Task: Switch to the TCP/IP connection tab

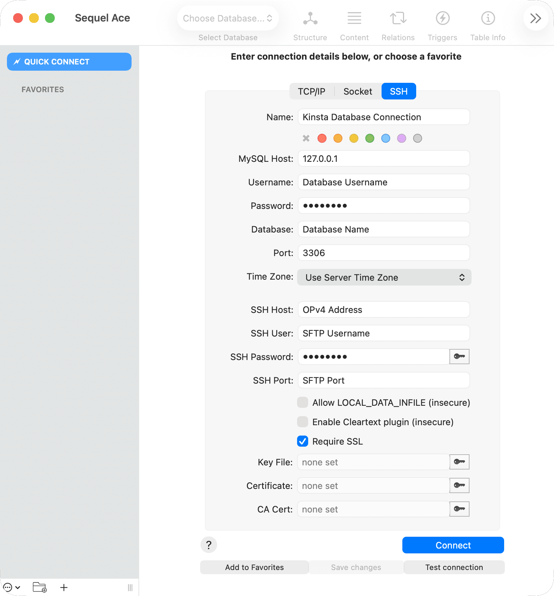Action: tap(312, 91)
